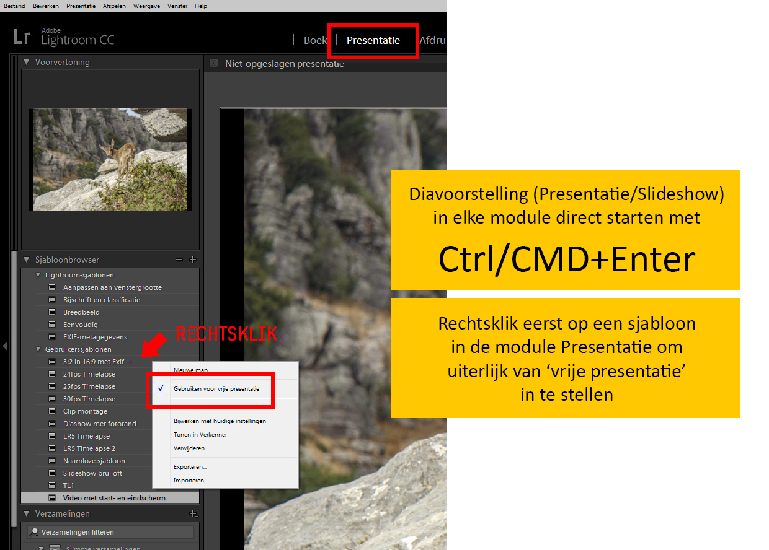Viewport: 769px width, 550px height.
Task: Click the preview thumbnail of the ibex
Action: click(110, 160)
